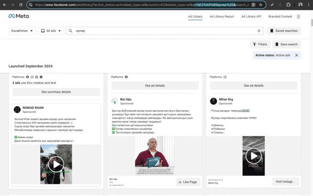
Task: Click See ad details on Bùi Hậu ad
Action: [x=155, y=86]
